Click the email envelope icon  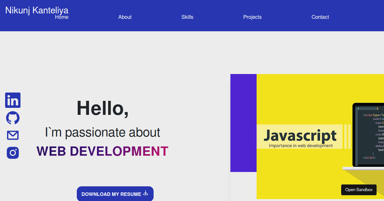12,135
